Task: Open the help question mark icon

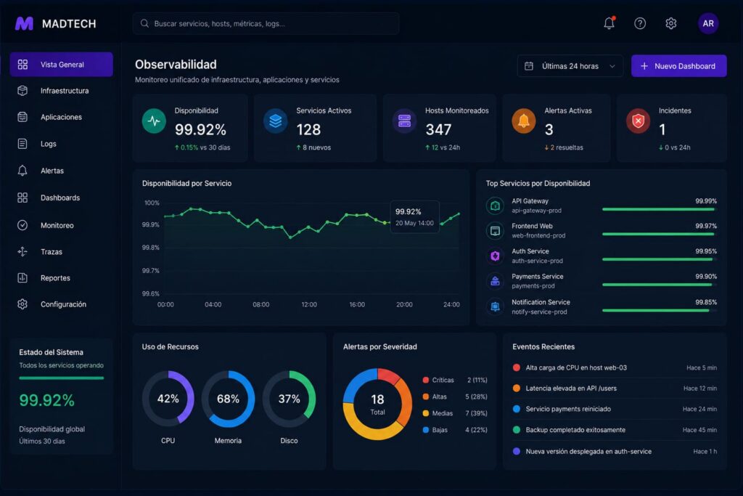Action: point(640,23)
